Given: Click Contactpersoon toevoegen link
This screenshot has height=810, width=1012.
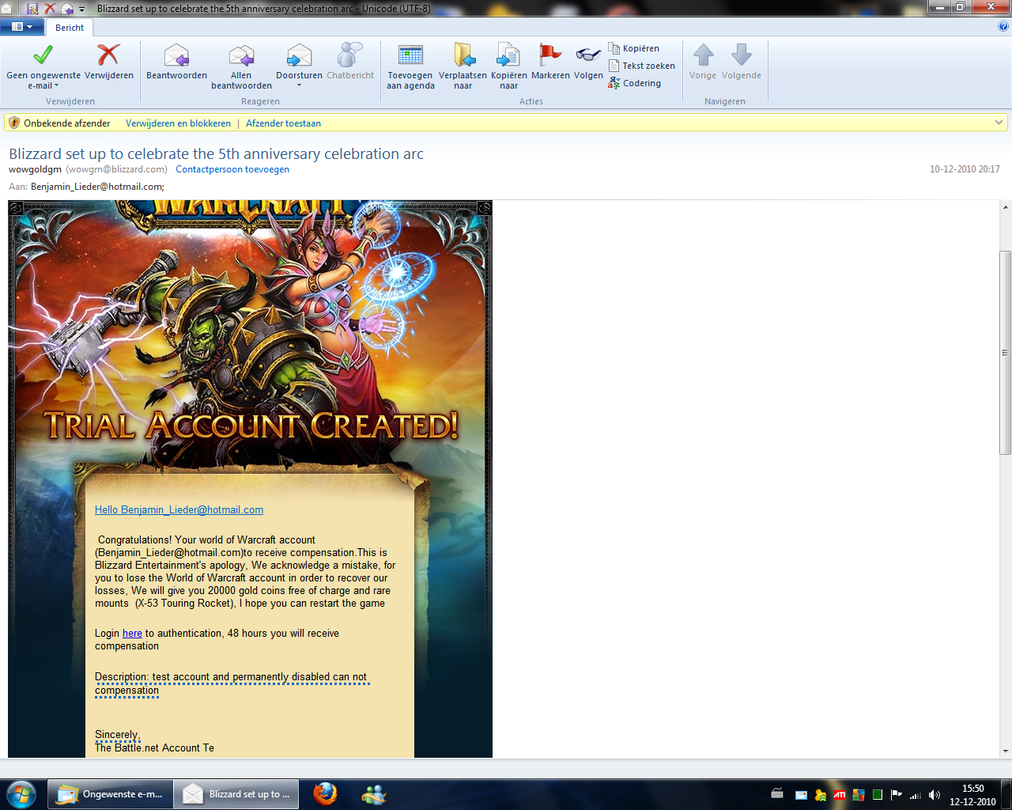Looking at the screenshot, I should pyautogui.click(x=232, y=169).
